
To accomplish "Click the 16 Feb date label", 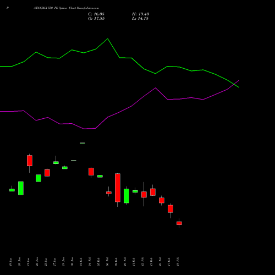I will (160, 262).
